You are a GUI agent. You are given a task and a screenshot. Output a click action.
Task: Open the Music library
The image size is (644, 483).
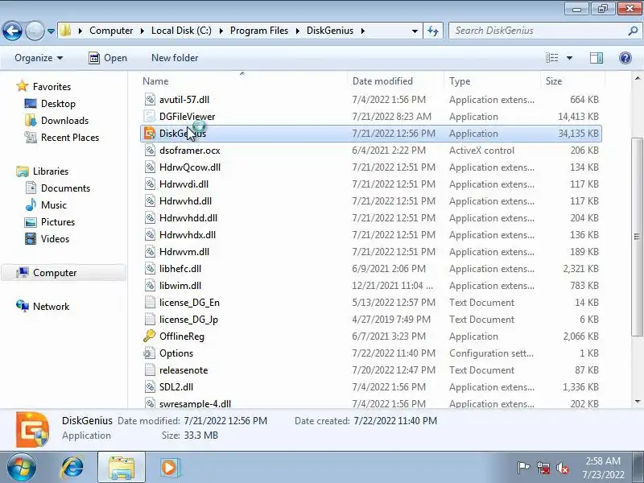(46, 205)
